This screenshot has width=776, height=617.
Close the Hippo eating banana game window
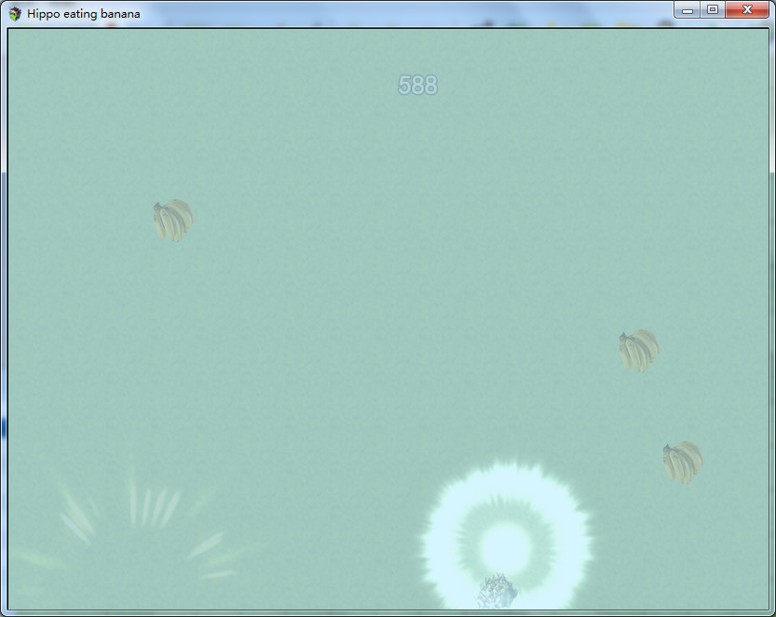tap(747, 10)
